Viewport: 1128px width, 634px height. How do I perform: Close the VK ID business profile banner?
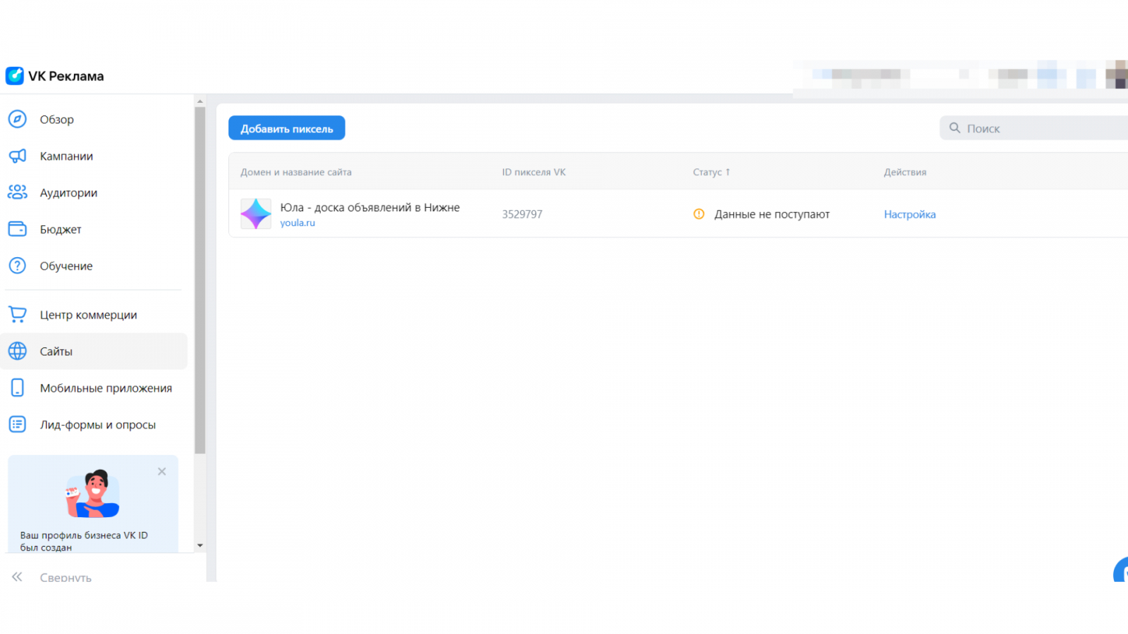click(x=162, y=471)
